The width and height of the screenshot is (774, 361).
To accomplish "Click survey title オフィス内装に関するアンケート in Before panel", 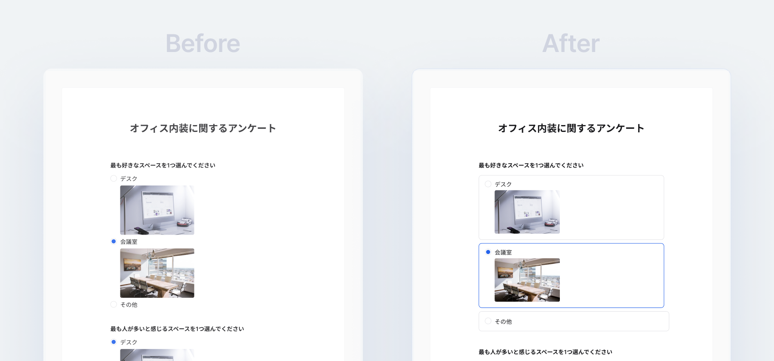I will pos(203,128).
